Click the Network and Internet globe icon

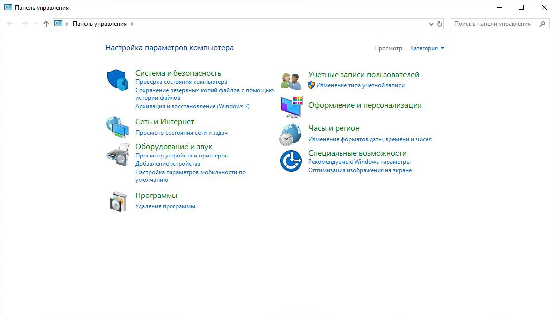point(117,127)
